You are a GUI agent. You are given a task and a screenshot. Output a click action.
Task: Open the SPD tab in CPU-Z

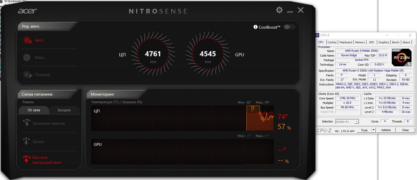pos(371,42)
